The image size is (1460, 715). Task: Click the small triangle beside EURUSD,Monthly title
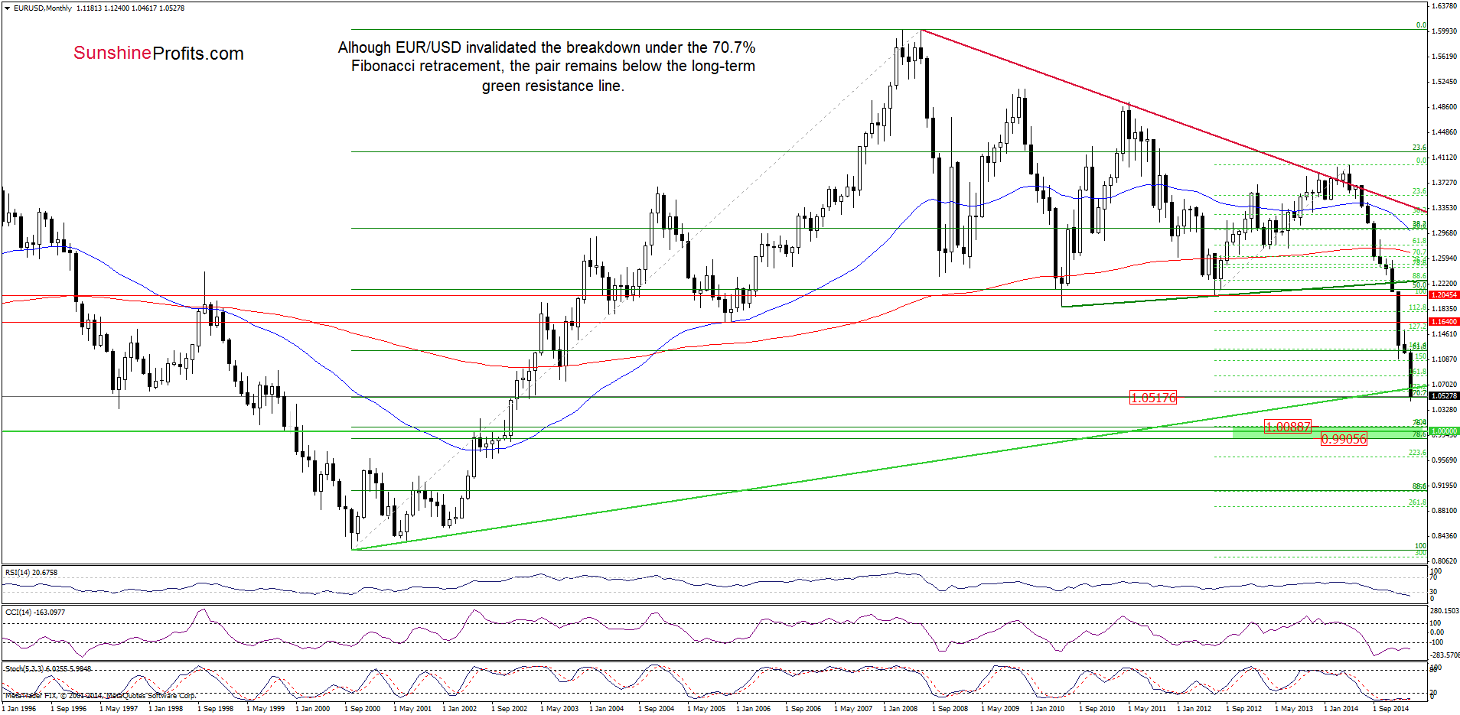point(8,8)
